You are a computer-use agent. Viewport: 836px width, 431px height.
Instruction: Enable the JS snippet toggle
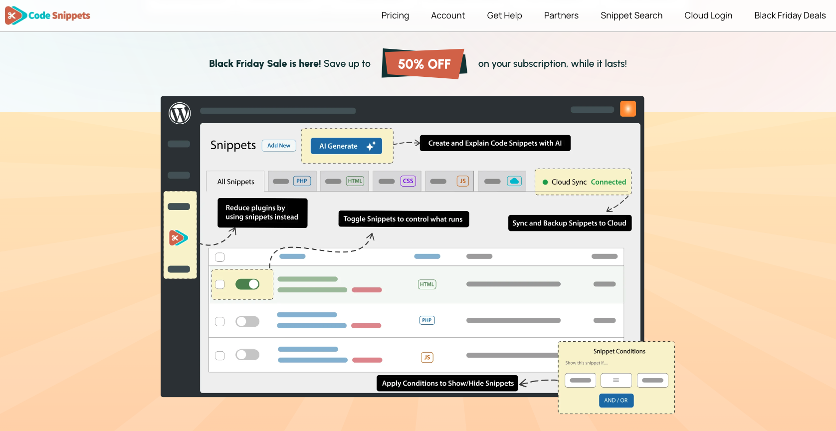247,355
